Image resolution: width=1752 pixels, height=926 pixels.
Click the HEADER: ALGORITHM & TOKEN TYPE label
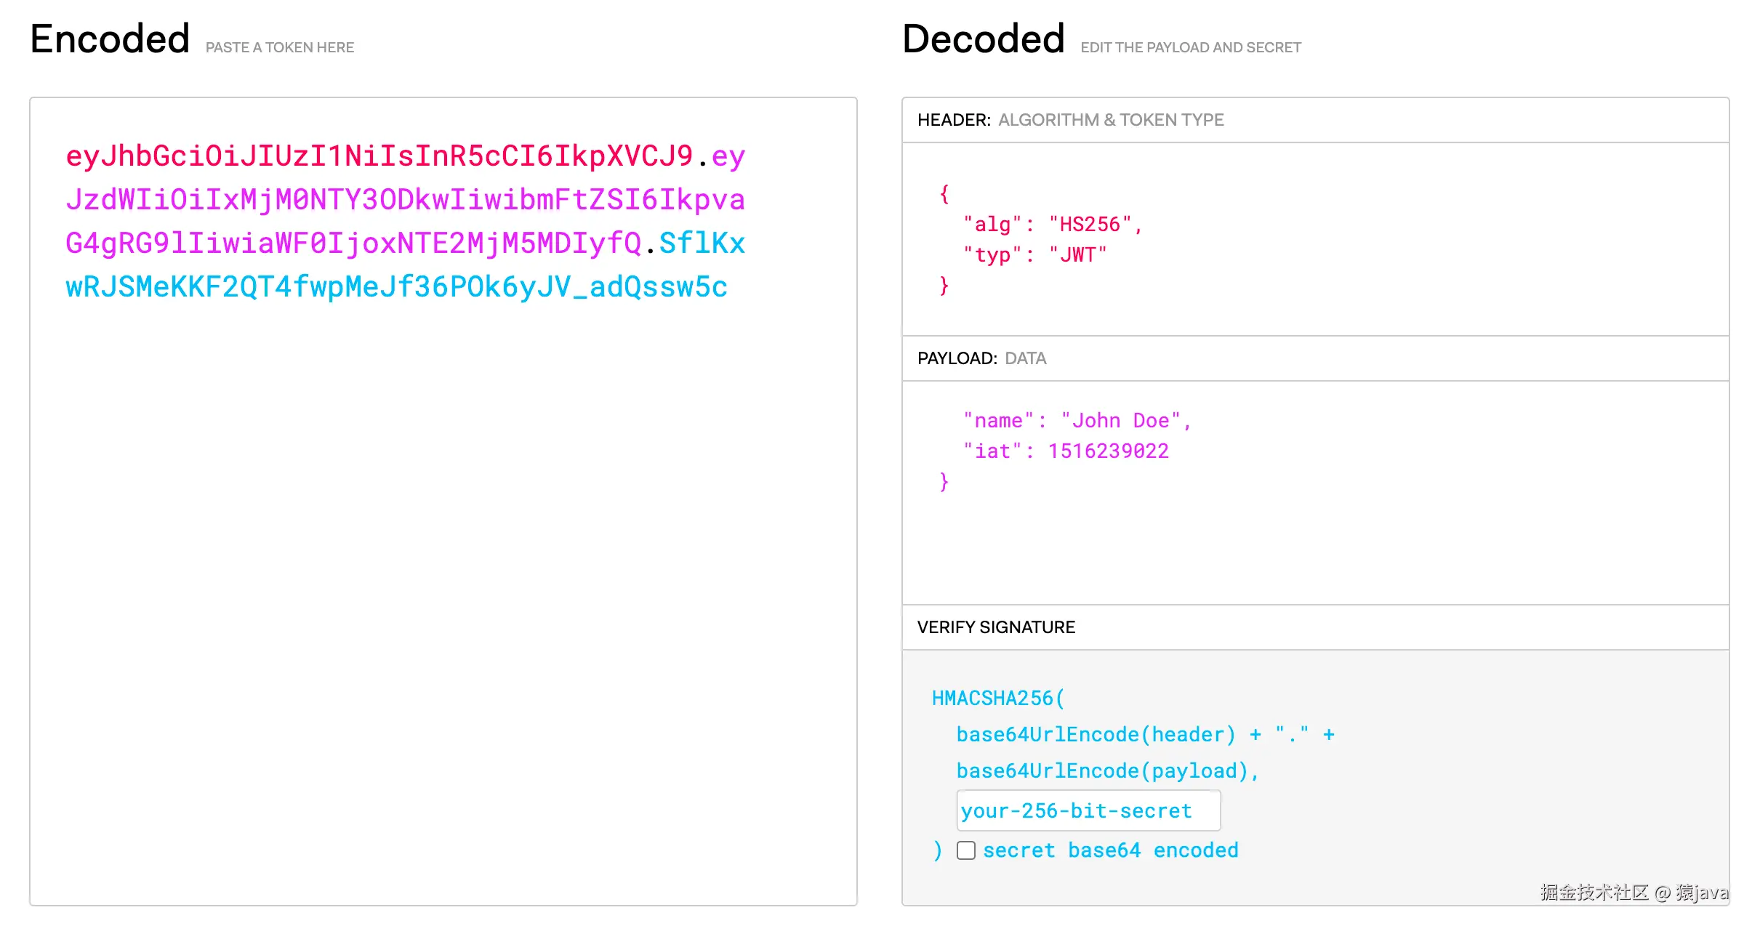pyautogui.click(x=1070, y=119)
